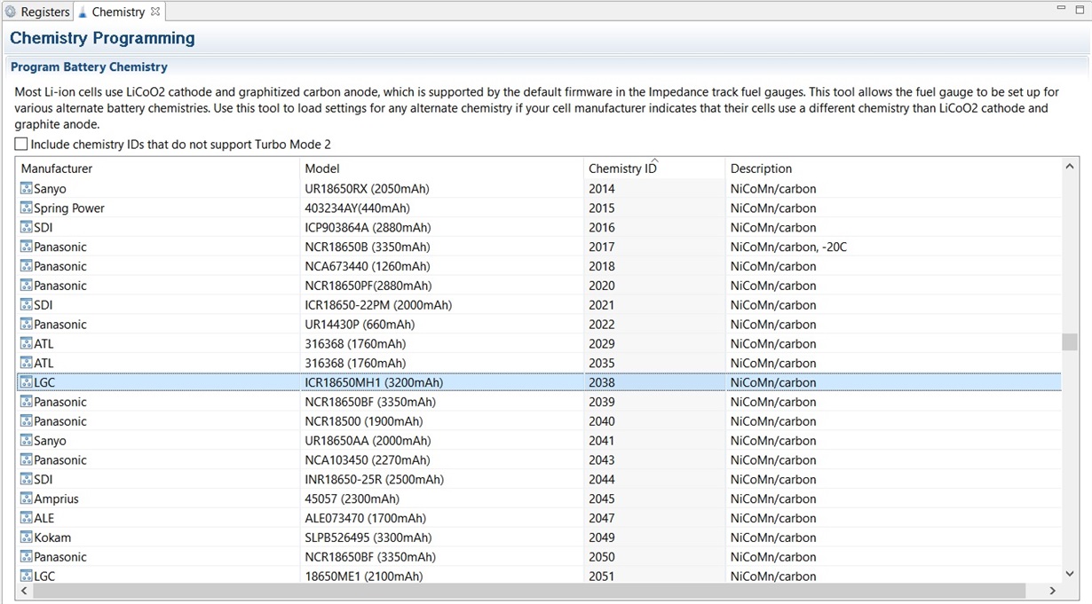Click the row icon for LGC 18650ME1
Image resolution: width=1092 pixels, height=604 pixels.
pyautogui.click(x=26, y=577)
